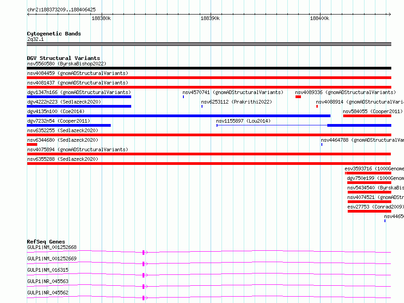Select the thick blue nsv1155897 segment

[359, 125]
